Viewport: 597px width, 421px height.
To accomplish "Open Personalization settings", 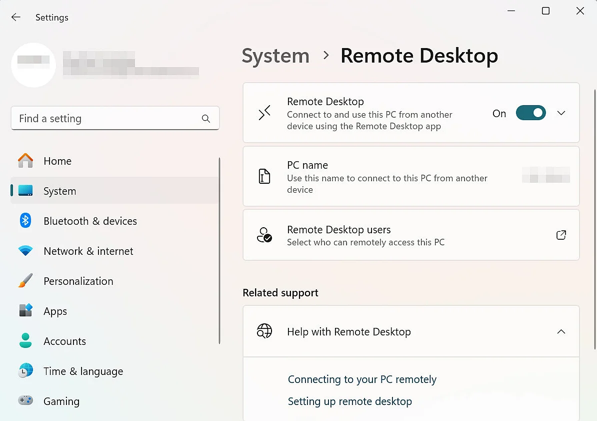I will pos(114,281).
